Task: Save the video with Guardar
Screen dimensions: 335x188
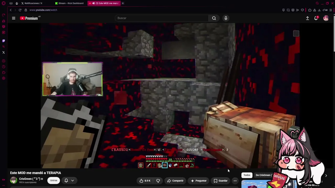Action: (221, 181)
